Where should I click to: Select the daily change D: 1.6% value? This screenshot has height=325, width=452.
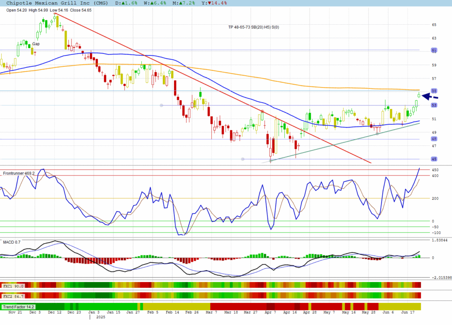point(126,3)
